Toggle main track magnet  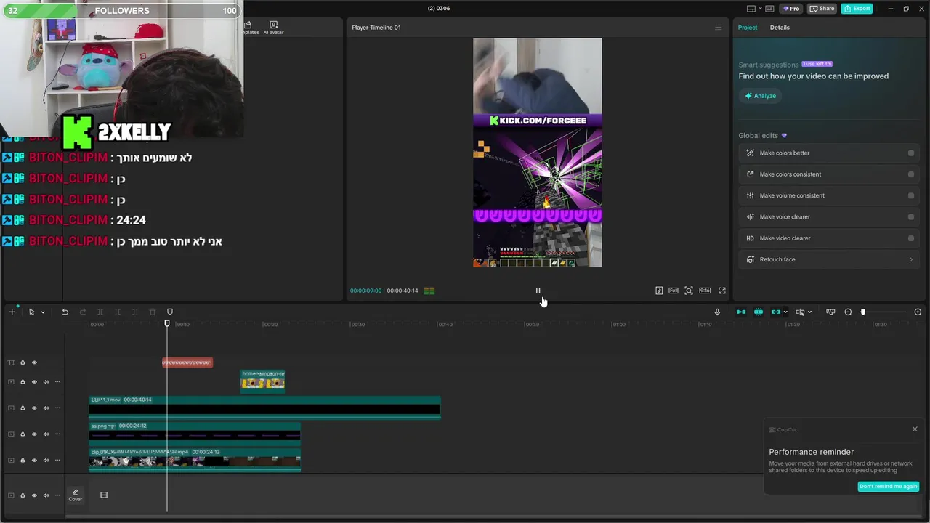pyautogui.click(x=740, y=312)
